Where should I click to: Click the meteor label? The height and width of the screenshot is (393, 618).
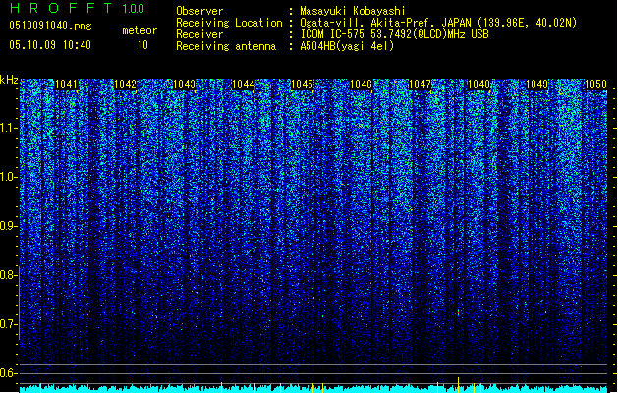[x=140, y=30]
